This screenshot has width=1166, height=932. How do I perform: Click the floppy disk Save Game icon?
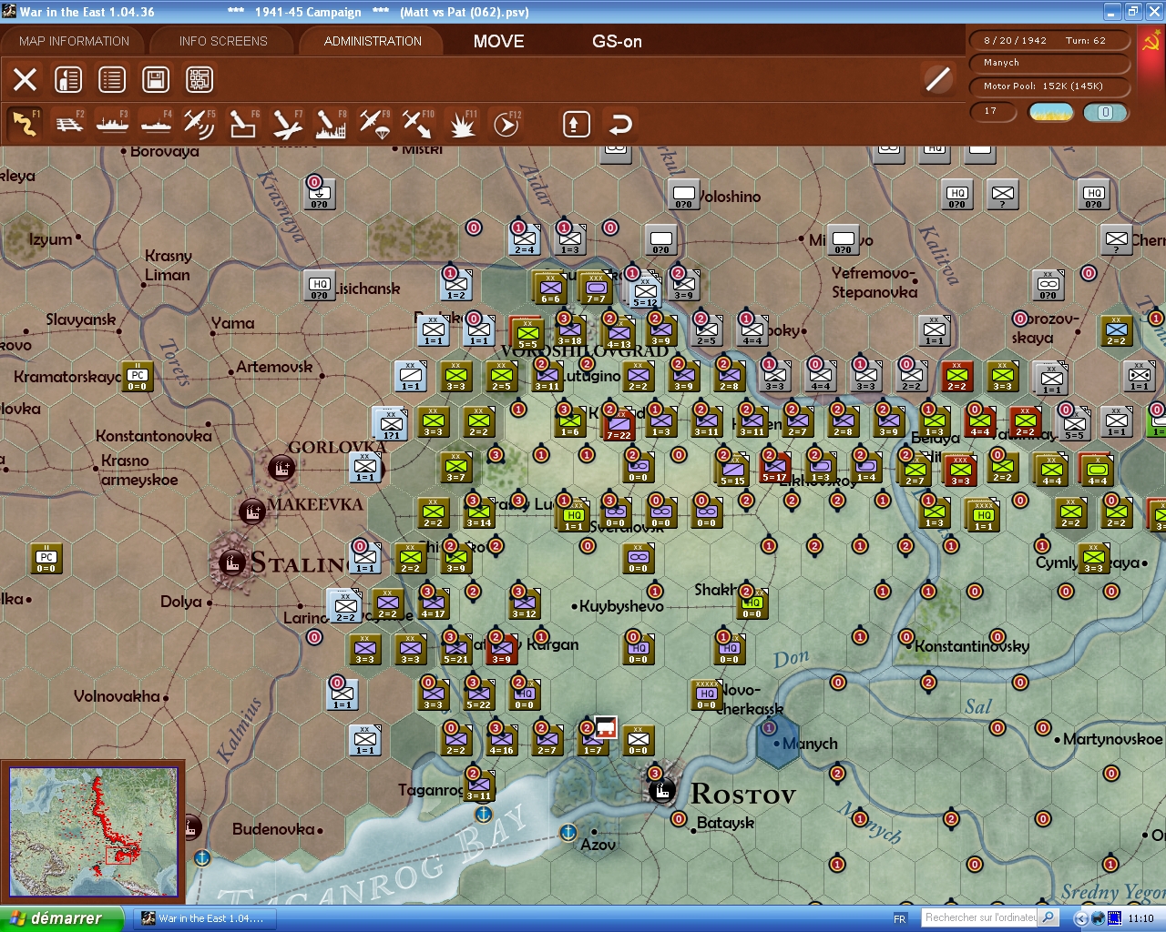(156, 79)
